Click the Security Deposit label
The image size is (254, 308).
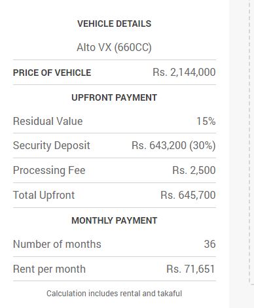click(52, 146)
